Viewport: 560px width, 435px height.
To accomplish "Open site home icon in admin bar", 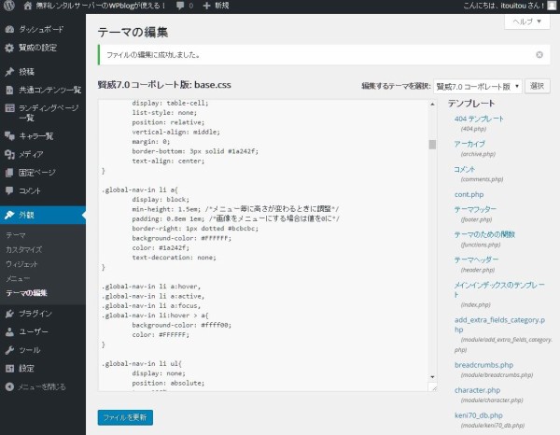I will 28,6.
